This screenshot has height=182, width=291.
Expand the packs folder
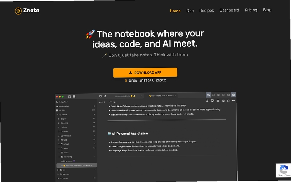coord(59,153)
